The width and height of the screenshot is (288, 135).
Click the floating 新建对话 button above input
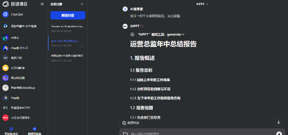[x=130, y=123]
